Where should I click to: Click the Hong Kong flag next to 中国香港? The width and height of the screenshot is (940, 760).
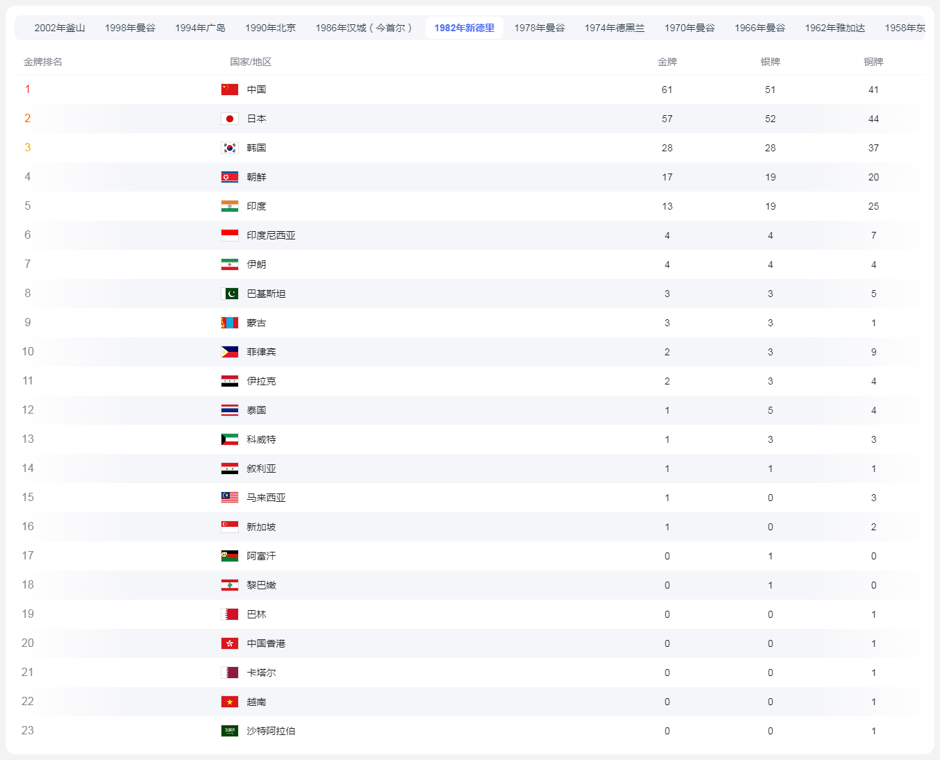230,643
